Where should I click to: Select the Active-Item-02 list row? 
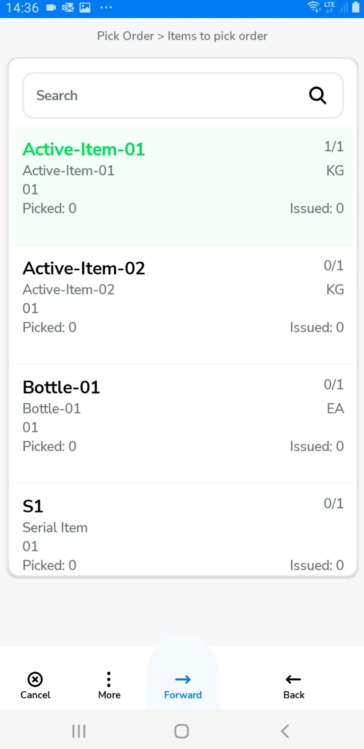[x=183, y=305]
